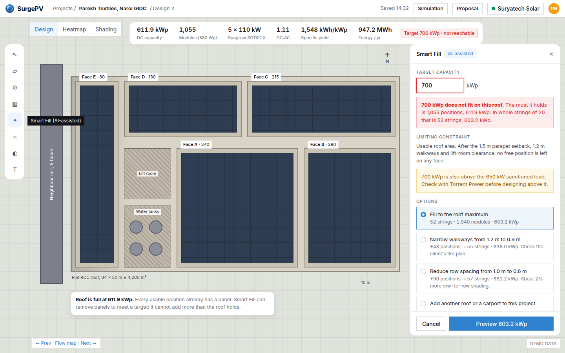Click the 611.9 kWp DC capacity value
Viewport: 565px width, 353px height.
153,30
